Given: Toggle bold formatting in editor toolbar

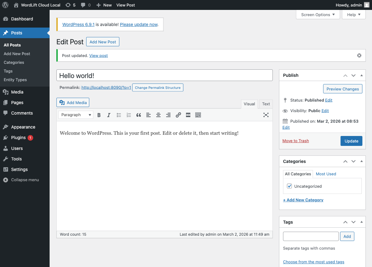Looking at the screenshot, I should click(x=99, y=115).
